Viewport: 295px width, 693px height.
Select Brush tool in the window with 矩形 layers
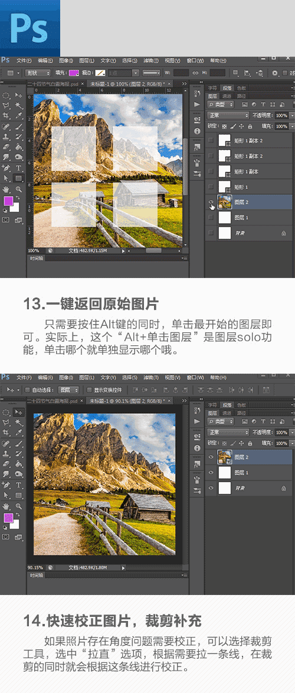click(x=18, y=126)
